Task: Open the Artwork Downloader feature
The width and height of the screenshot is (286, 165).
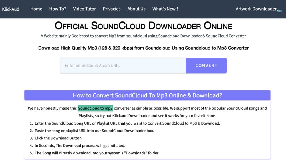Action: pyautogui.click(x=256, y=9)
